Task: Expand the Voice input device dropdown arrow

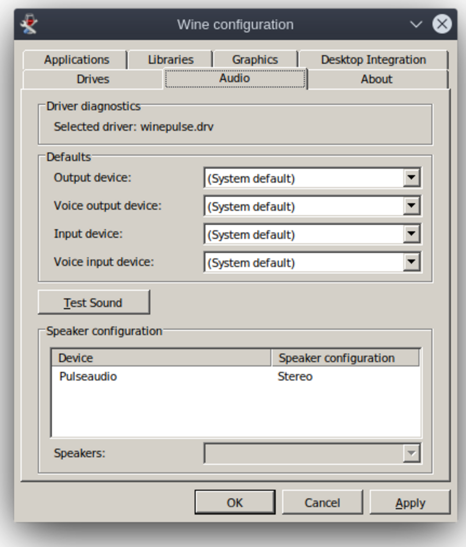Action: (411, 262)
